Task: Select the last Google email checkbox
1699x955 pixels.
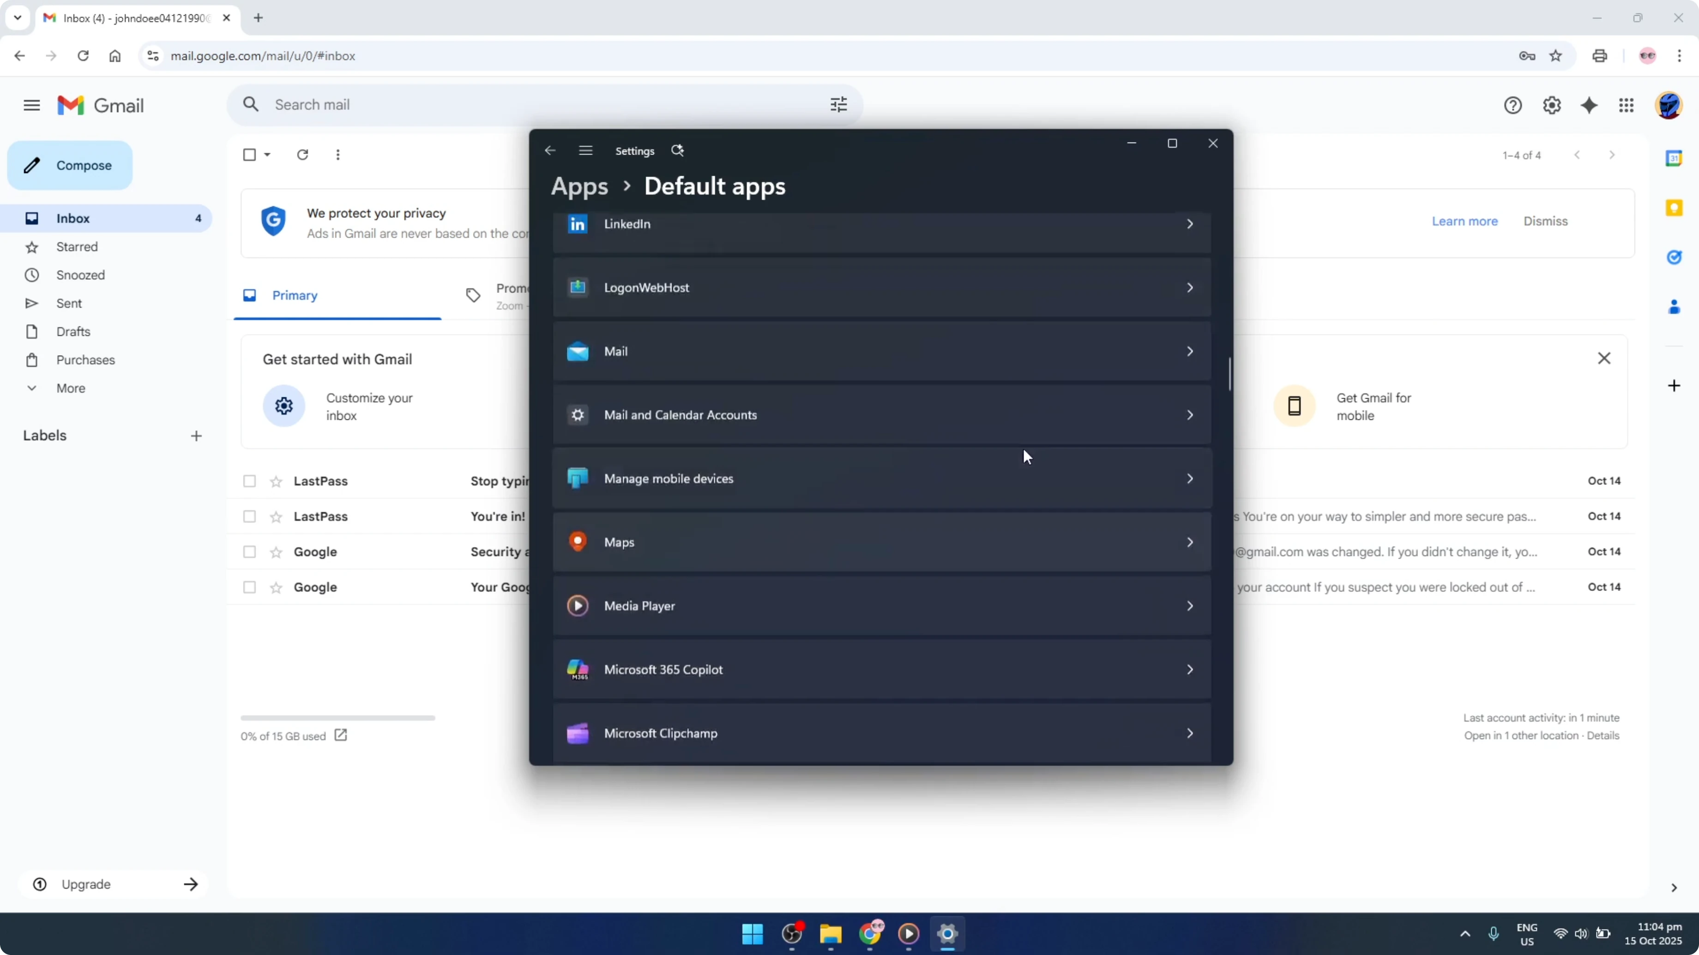Action: click(x=249, y=587)
